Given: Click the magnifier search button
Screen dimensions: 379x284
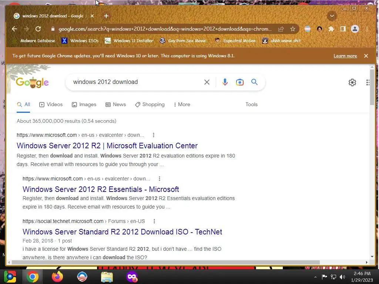Looking at the screenshot, I should 254,82.
